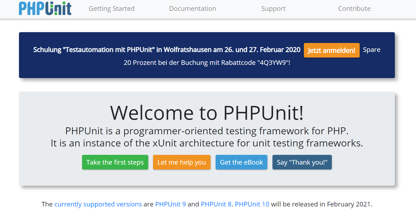The width and height of the screenshot is (416, 217).
Task: Follow the PHPUnit 8 link
Action: click(x=216, y=204)
